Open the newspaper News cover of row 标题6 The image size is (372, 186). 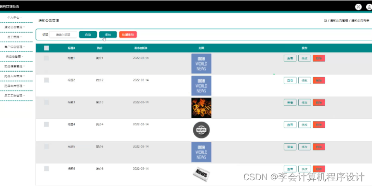201,174
